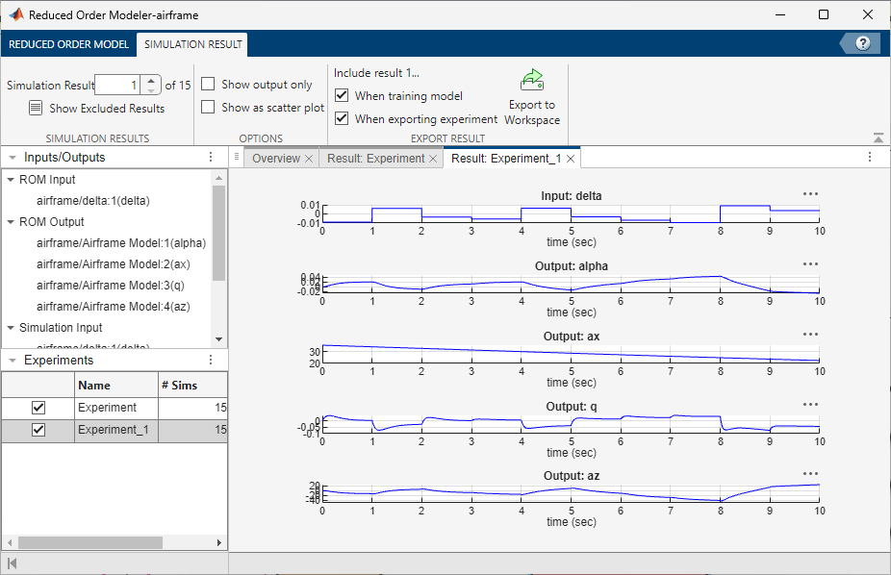The width and height of the screenshot is (891, 575).
Task: Open options menu for Input: delta plot
Action: [810, 192]
